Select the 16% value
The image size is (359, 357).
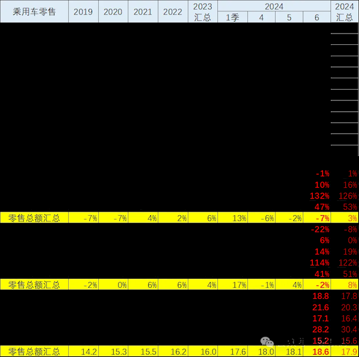tap(350, 185)
